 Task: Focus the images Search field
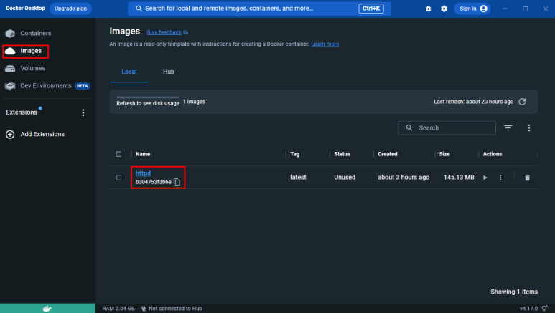click(x=447, y=128)
